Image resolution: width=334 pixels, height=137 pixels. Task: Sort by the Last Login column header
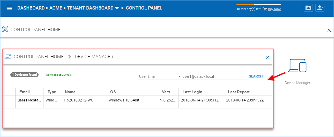[x=192, y=92]
